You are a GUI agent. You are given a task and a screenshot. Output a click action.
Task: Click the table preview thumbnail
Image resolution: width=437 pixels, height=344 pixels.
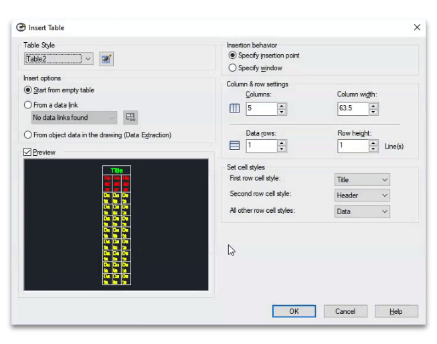(116, 225)
